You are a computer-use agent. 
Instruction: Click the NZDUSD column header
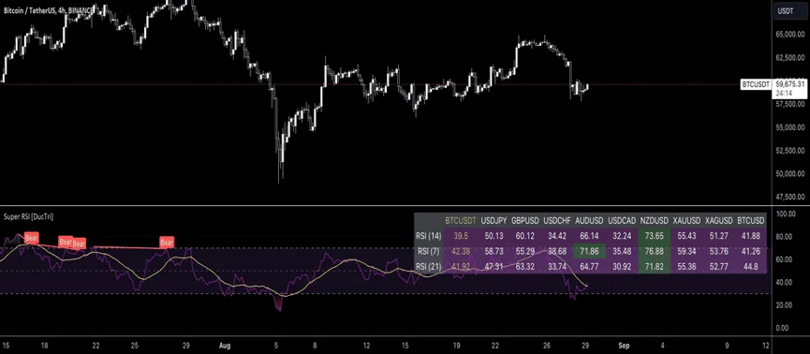pos(654,221)
